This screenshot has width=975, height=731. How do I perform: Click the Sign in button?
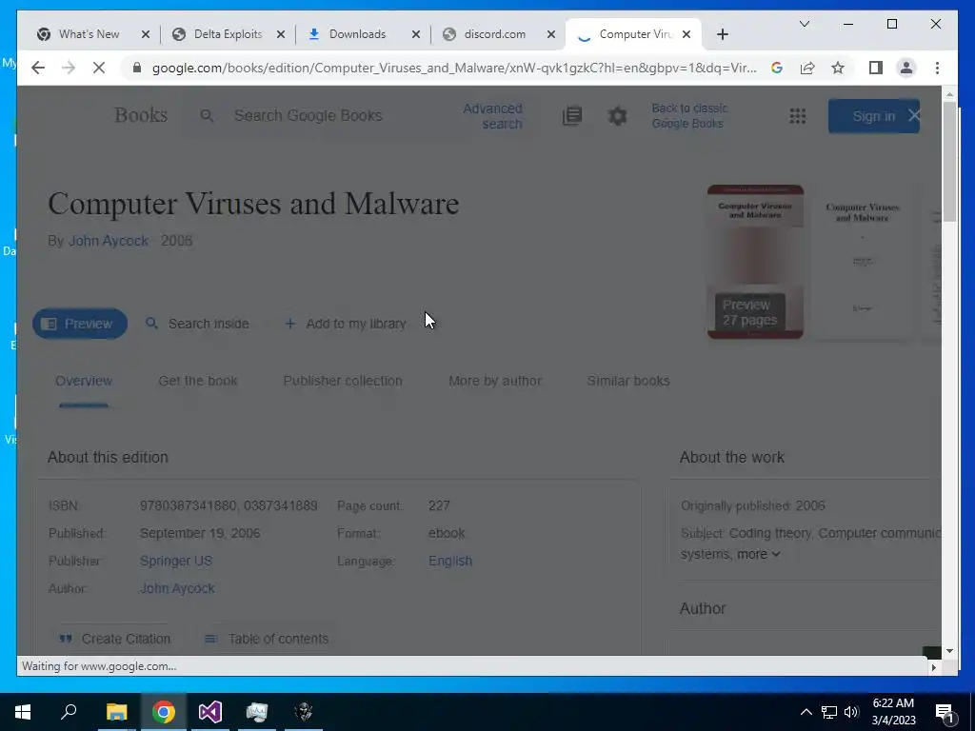tap(874, 116)
